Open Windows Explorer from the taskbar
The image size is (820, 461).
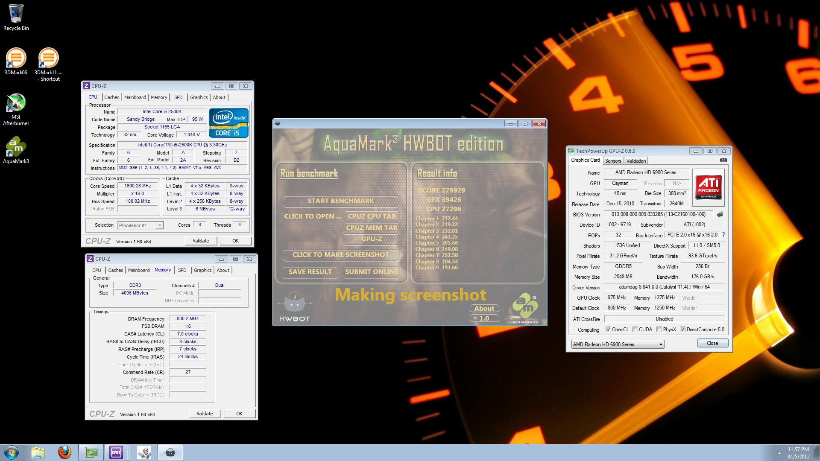pyautogui.click(x=38, y=452)
